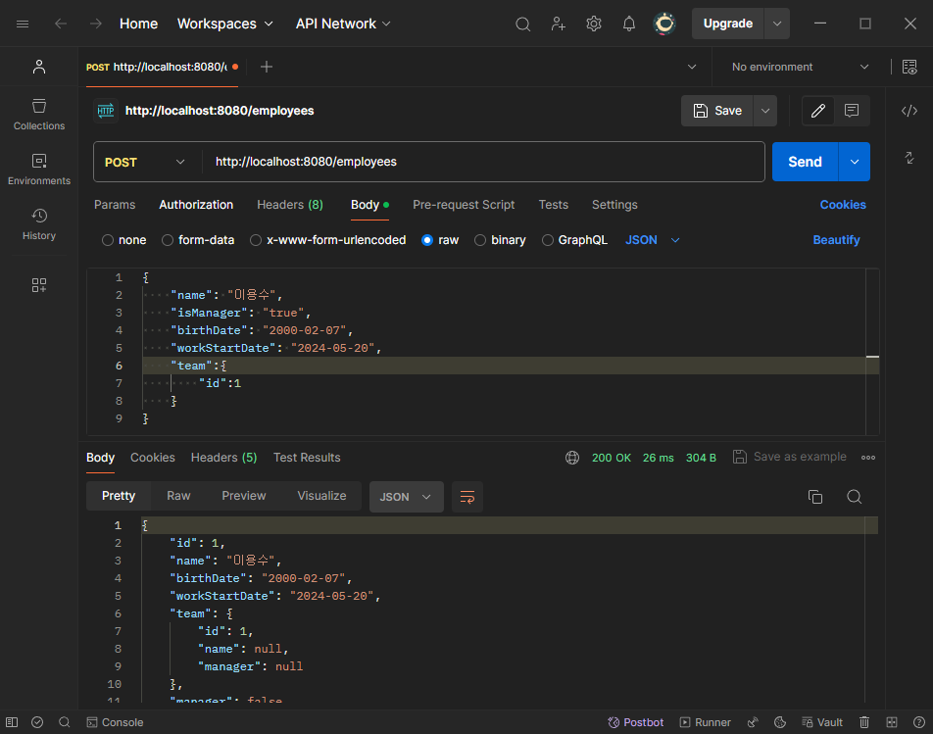This screenshot has width=933, height=734.
Task: Open the settings gear
Action: click(593, 24)
